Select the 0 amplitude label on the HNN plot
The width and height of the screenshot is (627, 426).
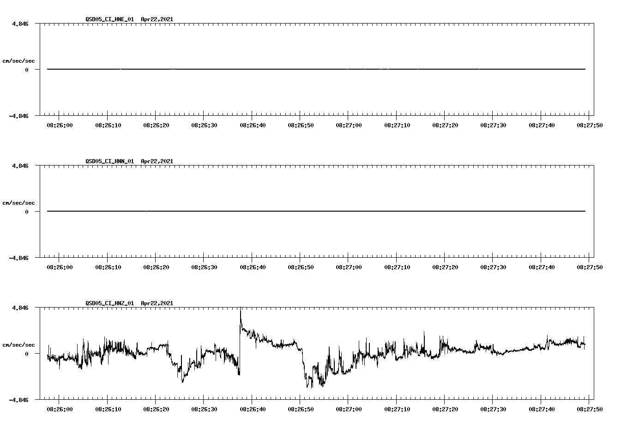26,212
